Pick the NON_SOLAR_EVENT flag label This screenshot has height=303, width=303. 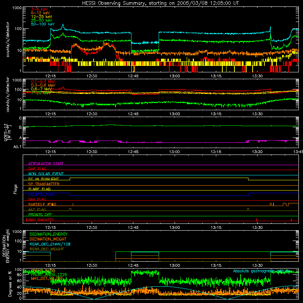click(x=46, y=174)
